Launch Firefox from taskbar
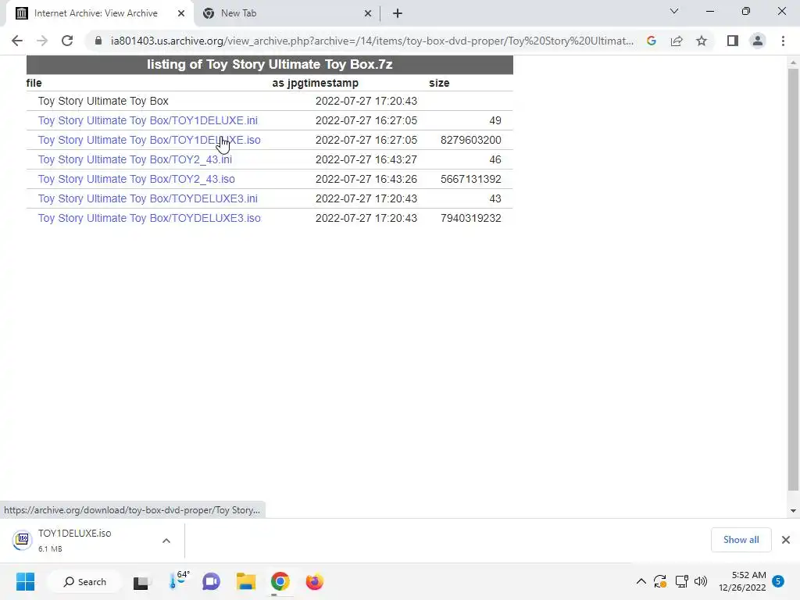The height and width of the screenshot is (600, 800). (x=314, y=581)
